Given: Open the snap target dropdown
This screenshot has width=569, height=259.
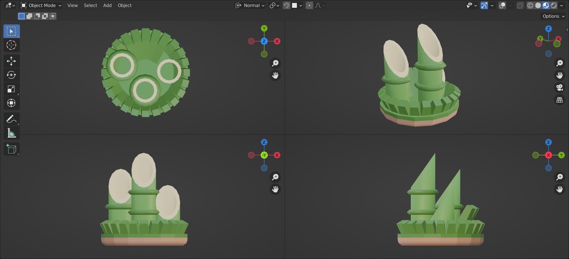Looking at the screenshot, I should coord(297,6).
